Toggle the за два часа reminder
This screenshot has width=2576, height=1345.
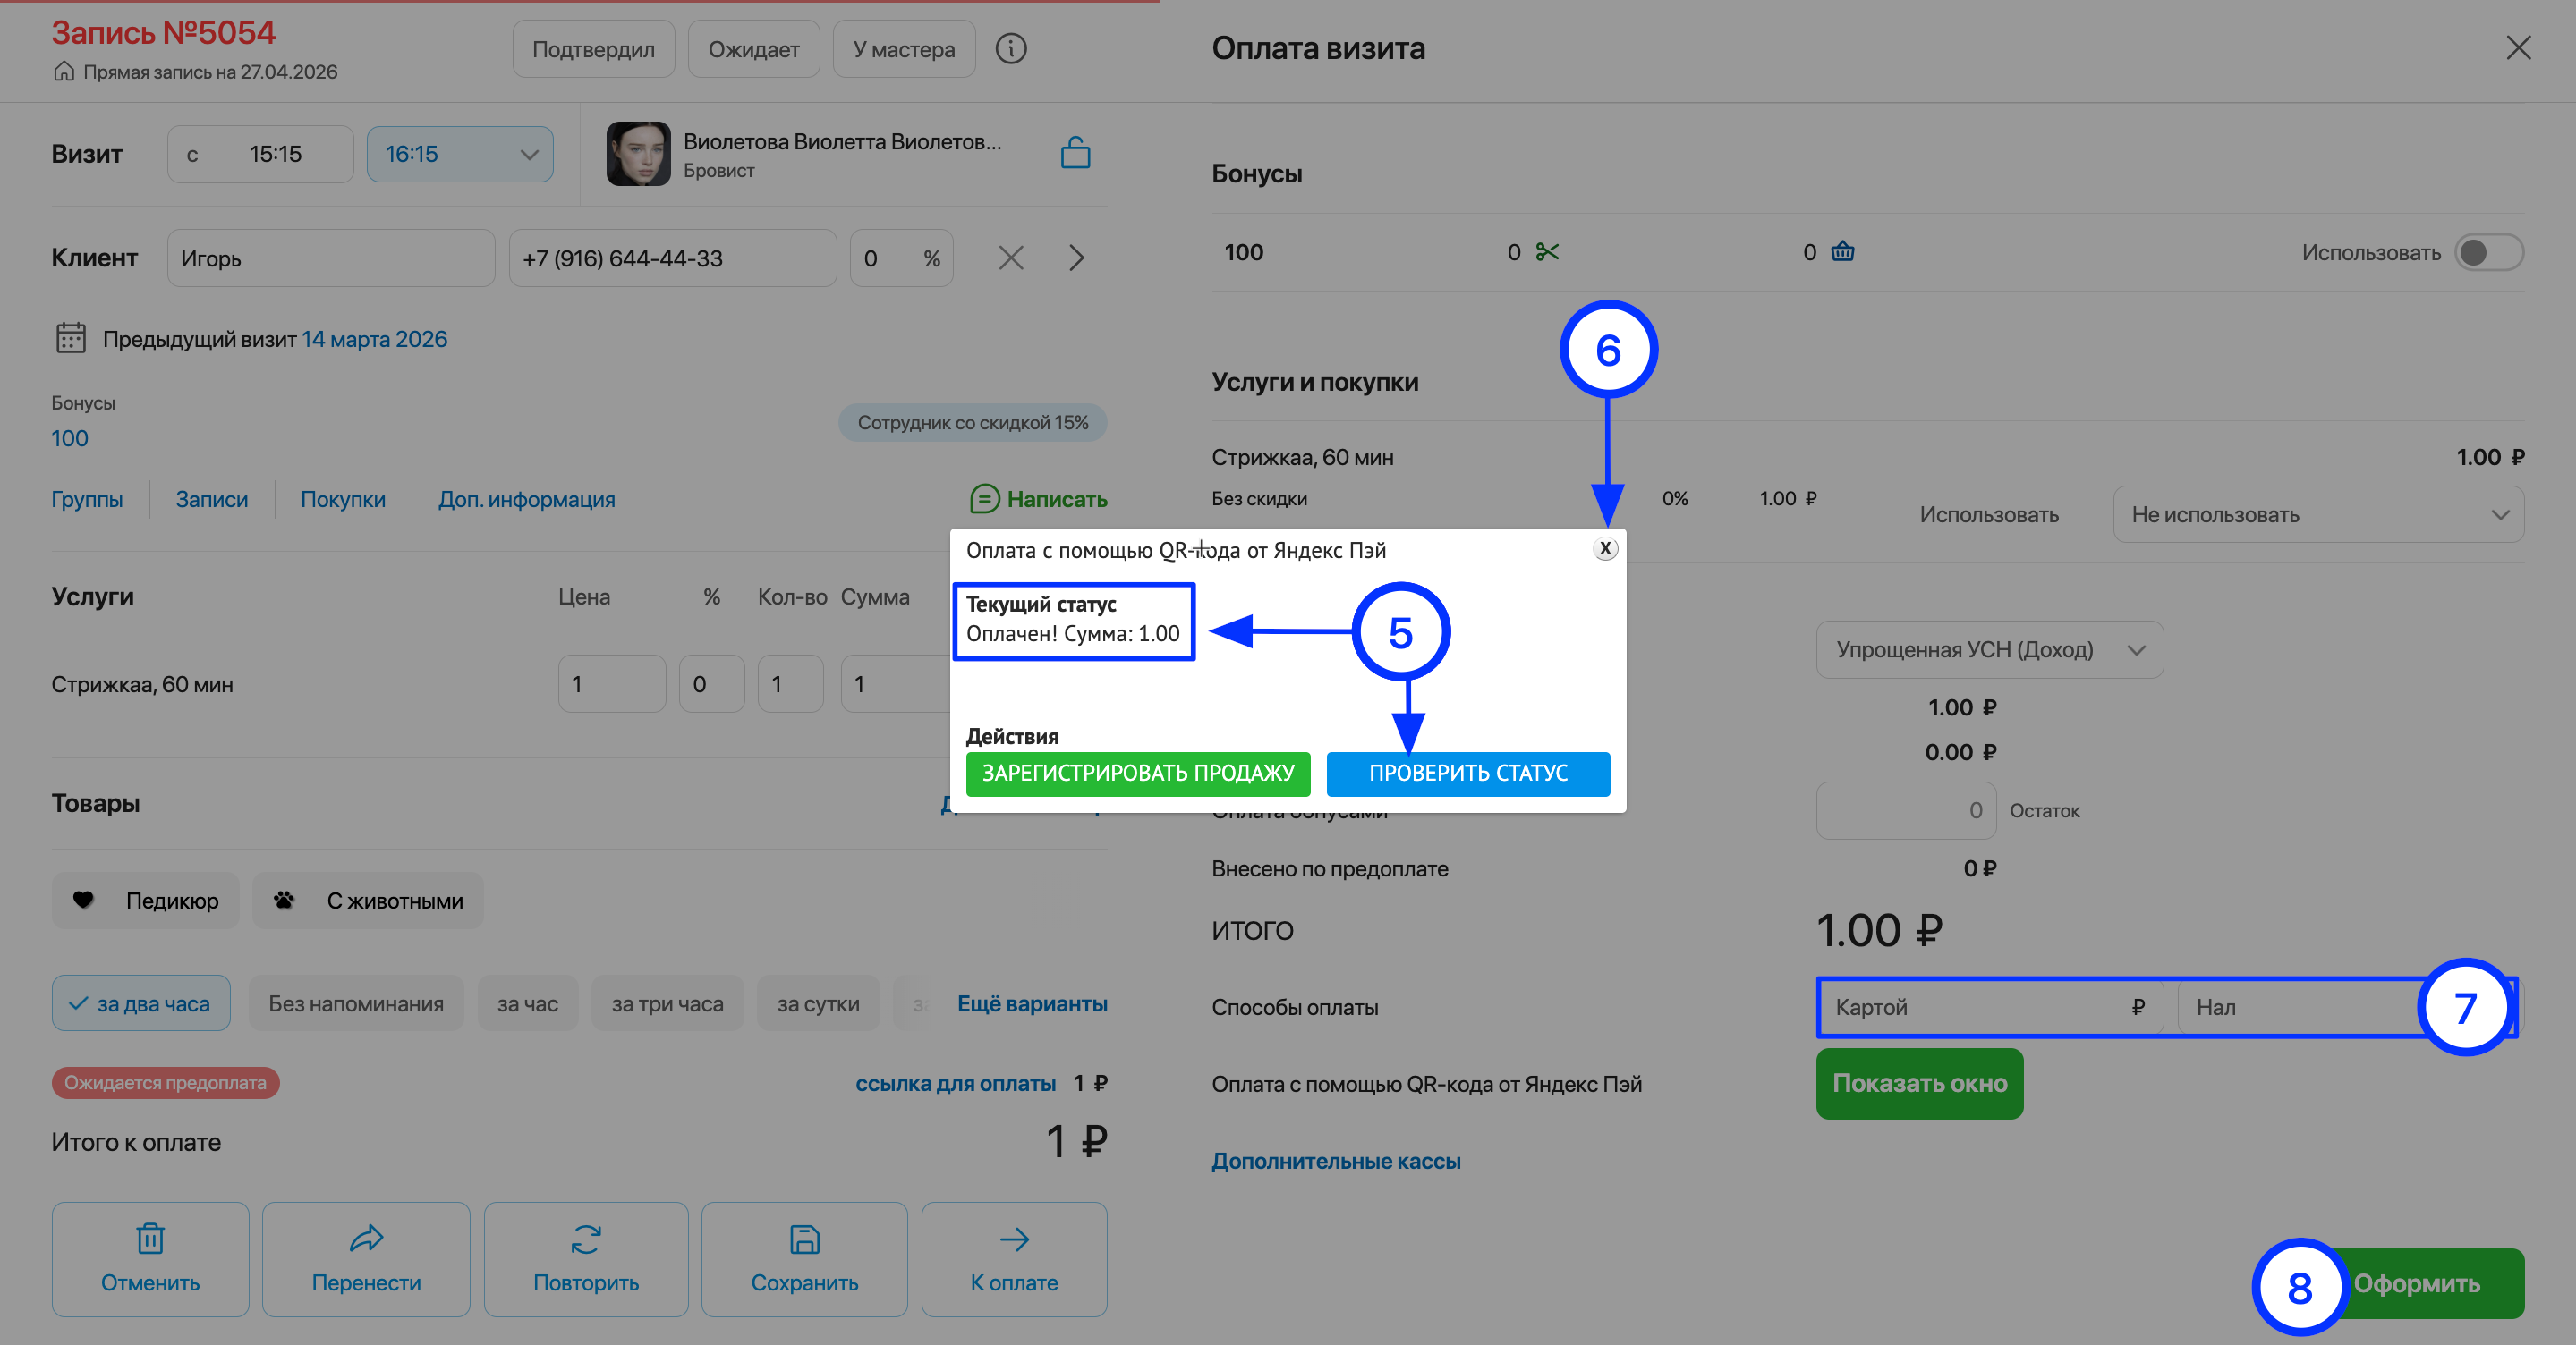pyautogui.click(x=141, y=1003)
